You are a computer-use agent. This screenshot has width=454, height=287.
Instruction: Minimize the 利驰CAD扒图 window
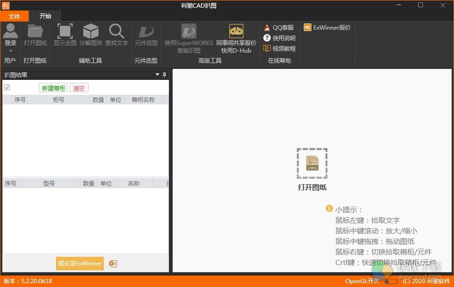pyautogui.click(x=399, y=5)
